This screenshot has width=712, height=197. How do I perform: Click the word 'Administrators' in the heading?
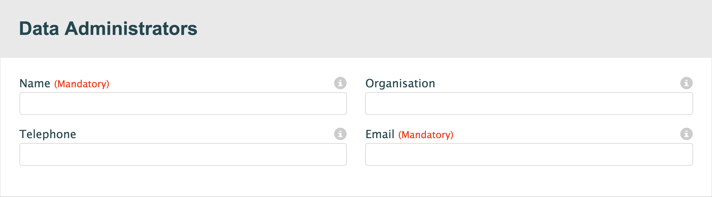pos(131,28)
